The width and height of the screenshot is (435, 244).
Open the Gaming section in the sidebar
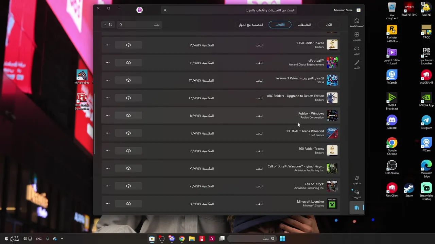coord(357,50)
